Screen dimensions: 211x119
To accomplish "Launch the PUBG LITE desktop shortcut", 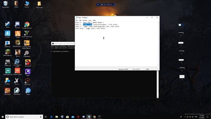I will click(8, 63).
